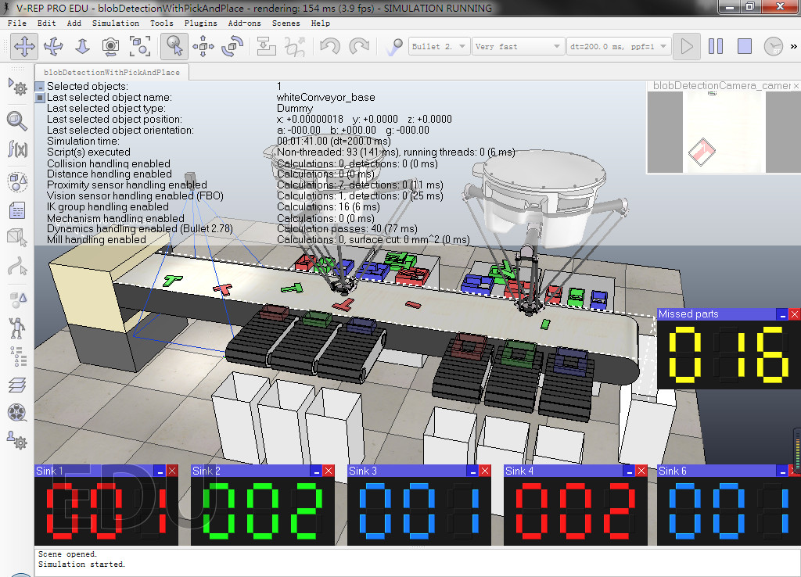Minimize the Sink 2 counter window
Image resolution: width=801 pixels, height=577 pixels.
pyautogui.click(x=316, y=471)
